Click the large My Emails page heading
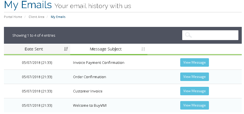Image resolution: width=244 pixels, height=114 pixels. 28,5
